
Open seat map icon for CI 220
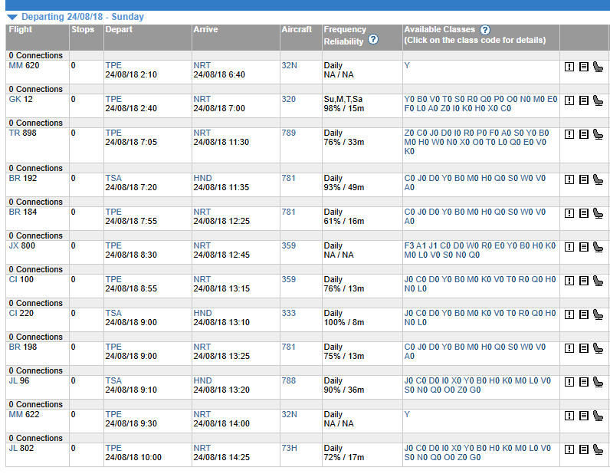pos(598,314)
